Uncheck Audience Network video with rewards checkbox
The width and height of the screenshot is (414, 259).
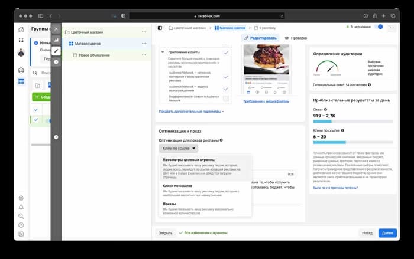click(x=226, y=88)
